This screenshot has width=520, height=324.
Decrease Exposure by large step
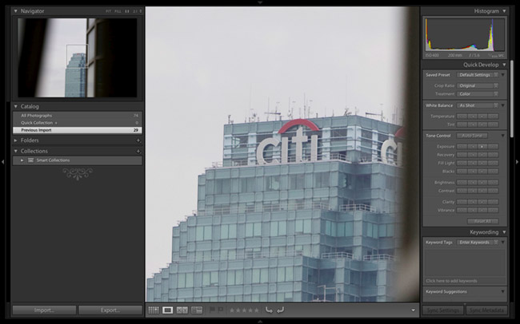click(x=462, y=146)
